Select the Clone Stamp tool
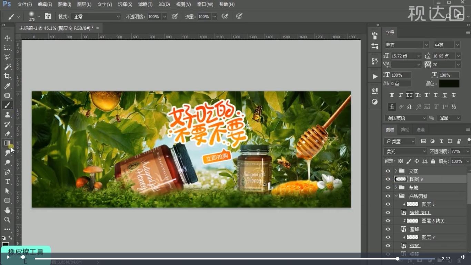 click(7, 115)
